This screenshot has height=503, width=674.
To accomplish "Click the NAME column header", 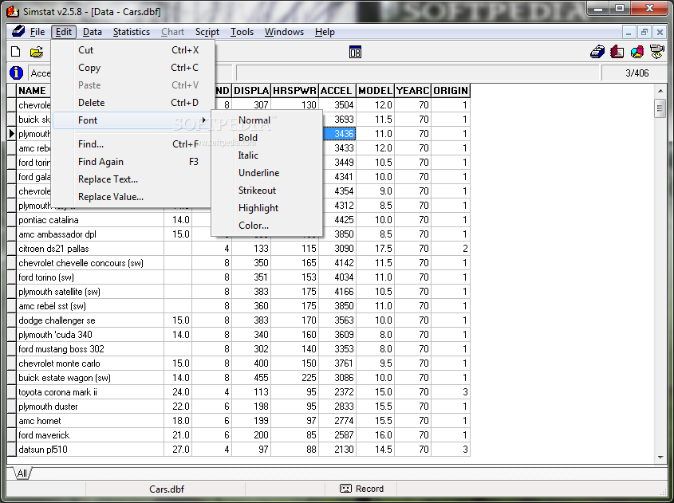I will click(x=34, y=91).
